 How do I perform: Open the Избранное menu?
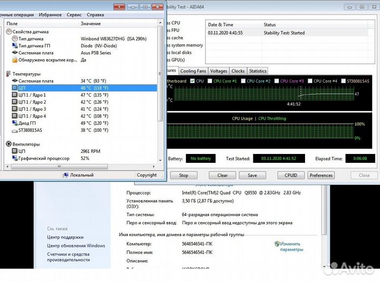point(50,15)
